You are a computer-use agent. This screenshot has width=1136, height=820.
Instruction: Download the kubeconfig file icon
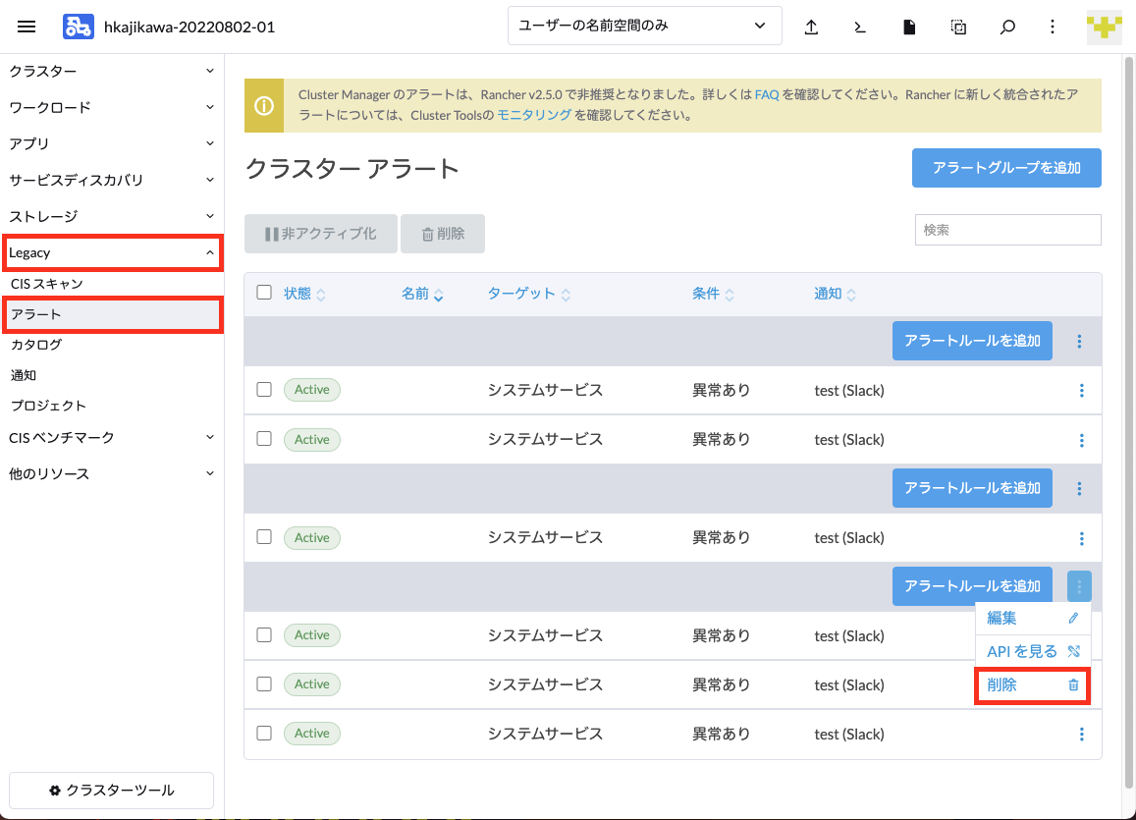pyautogui.click(x=909, y=27)
